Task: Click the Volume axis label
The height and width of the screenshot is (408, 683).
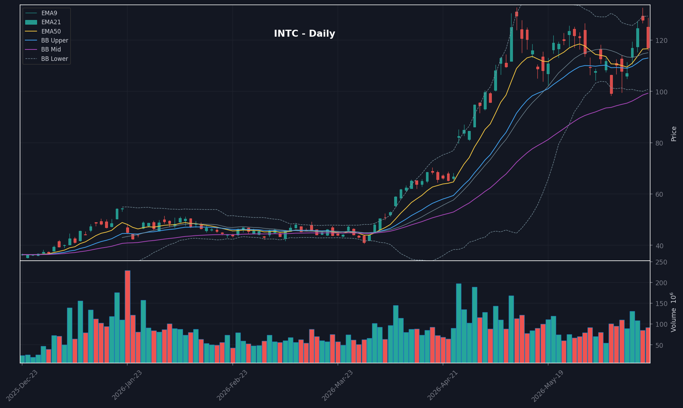Action: tap(673, 312)
